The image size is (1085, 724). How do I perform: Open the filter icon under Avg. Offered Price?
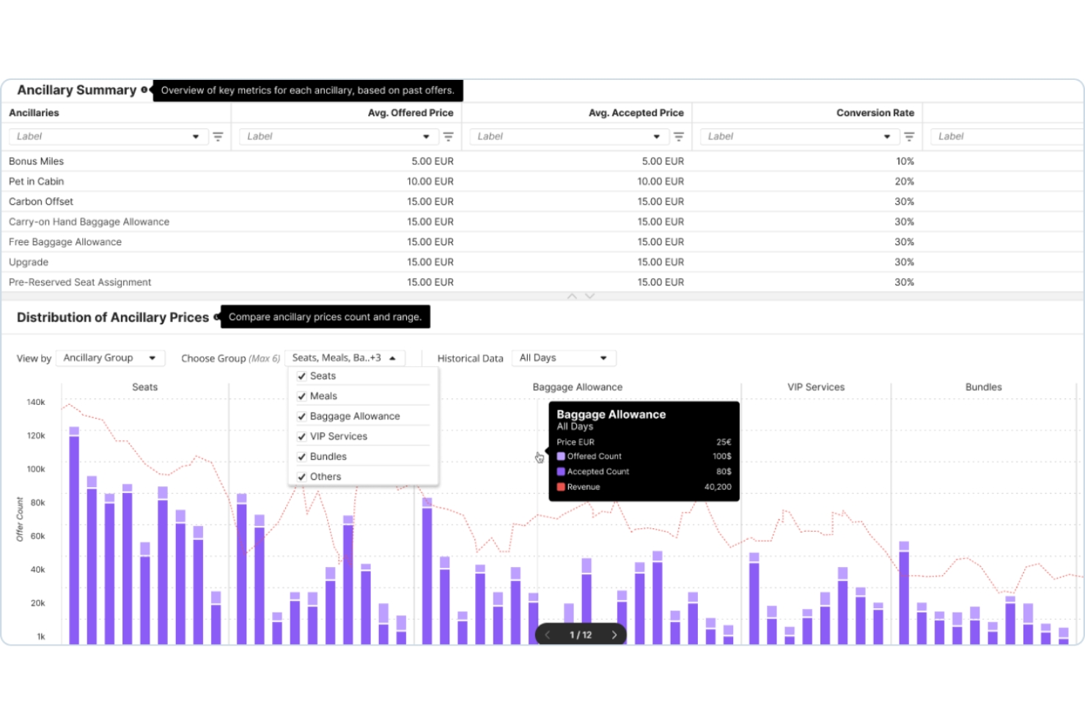pos(448,136)
